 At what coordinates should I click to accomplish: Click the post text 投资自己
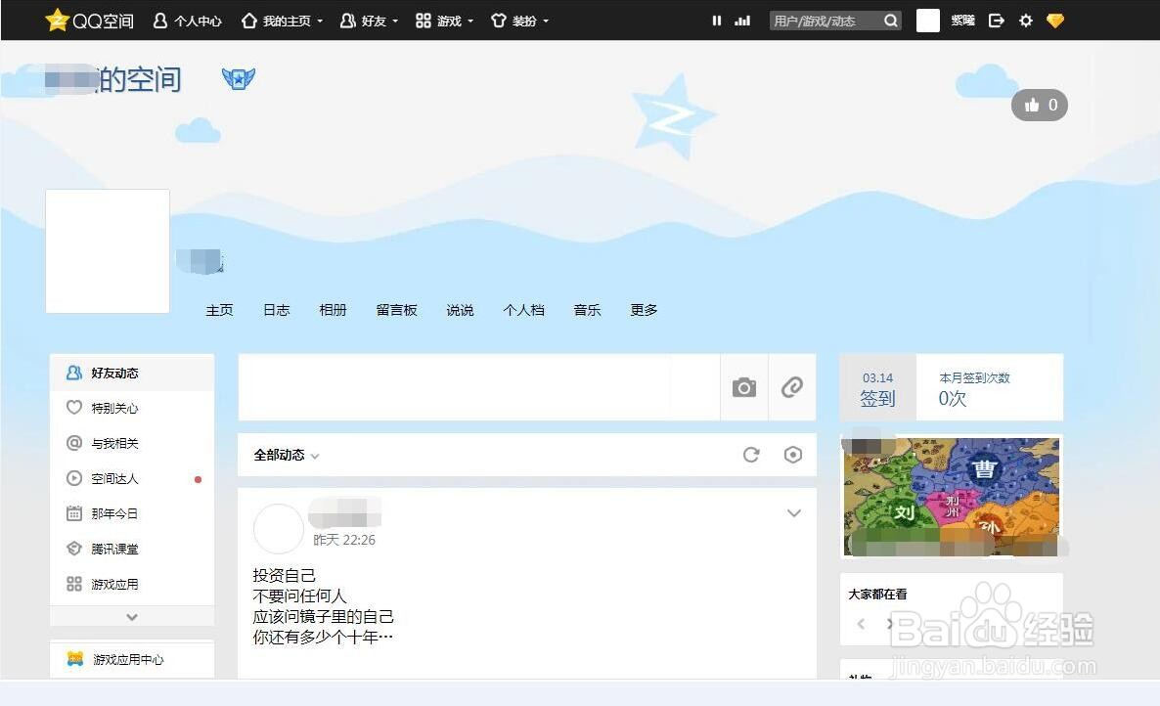point(284,575)
